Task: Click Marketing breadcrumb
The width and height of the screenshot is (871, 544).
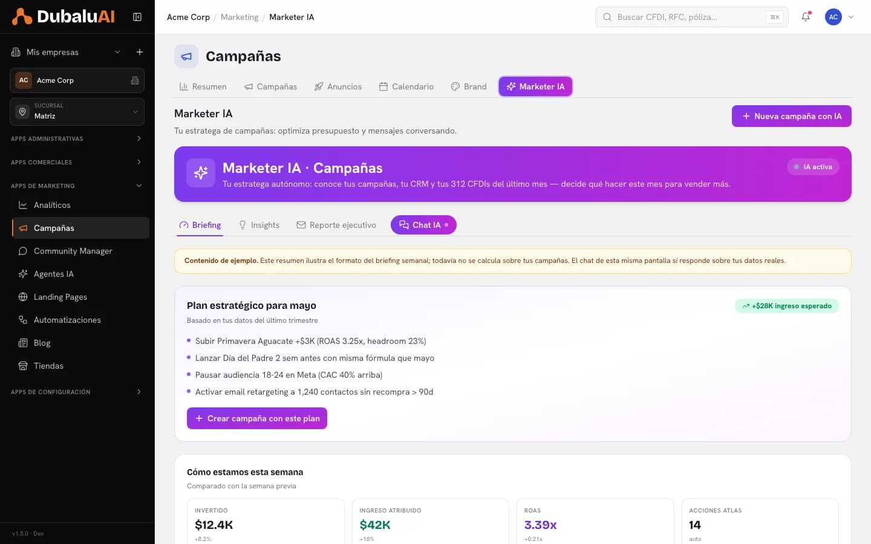Action: click(240, 17)
